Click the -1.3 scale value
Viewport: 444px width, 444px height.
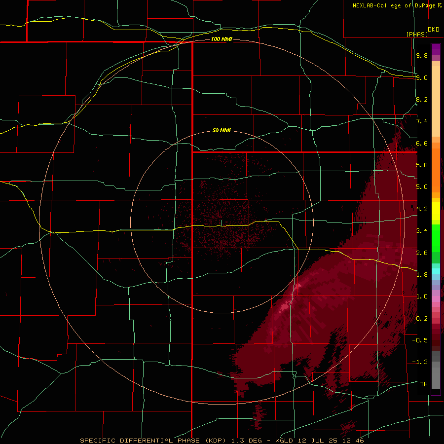[x=420, y=362]
